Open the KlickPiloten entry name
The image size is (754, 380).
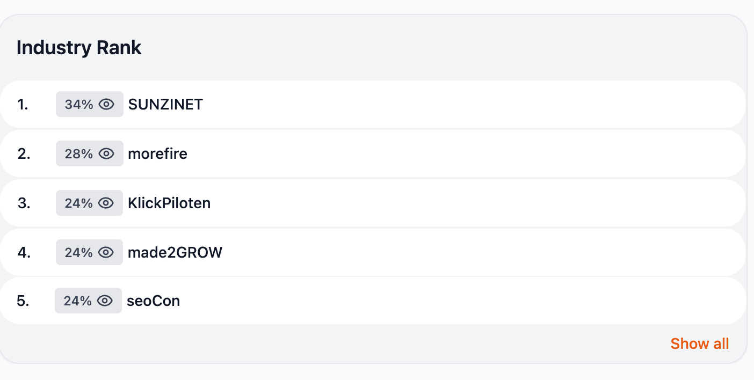click(x=169, y=203)
